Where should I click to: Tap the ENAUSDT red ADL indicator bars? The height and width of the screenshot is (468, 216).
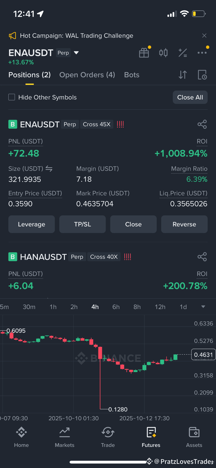click(120, 124)
